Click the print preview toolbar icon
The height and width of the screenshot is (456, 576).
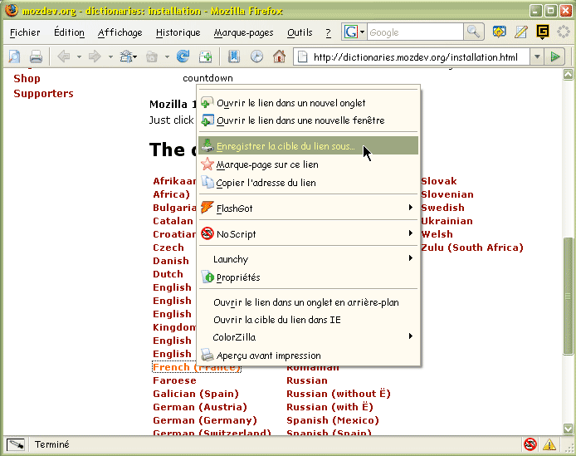coord(14,57)
